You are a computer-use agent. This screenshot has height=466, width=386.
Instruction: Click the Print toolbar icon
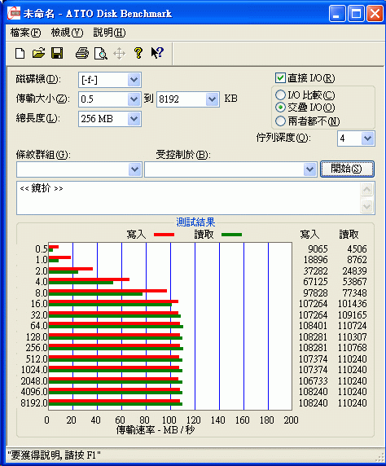coord(82,54)
